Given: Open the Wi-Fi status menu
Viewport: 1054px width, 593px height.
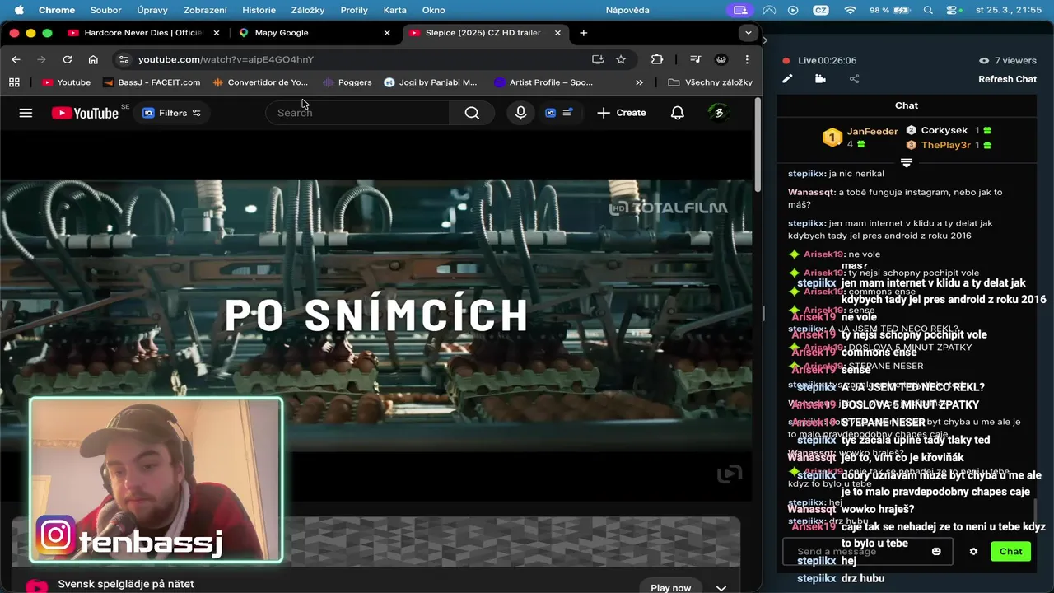Looking at the screenshot, I should pos(850,10).
